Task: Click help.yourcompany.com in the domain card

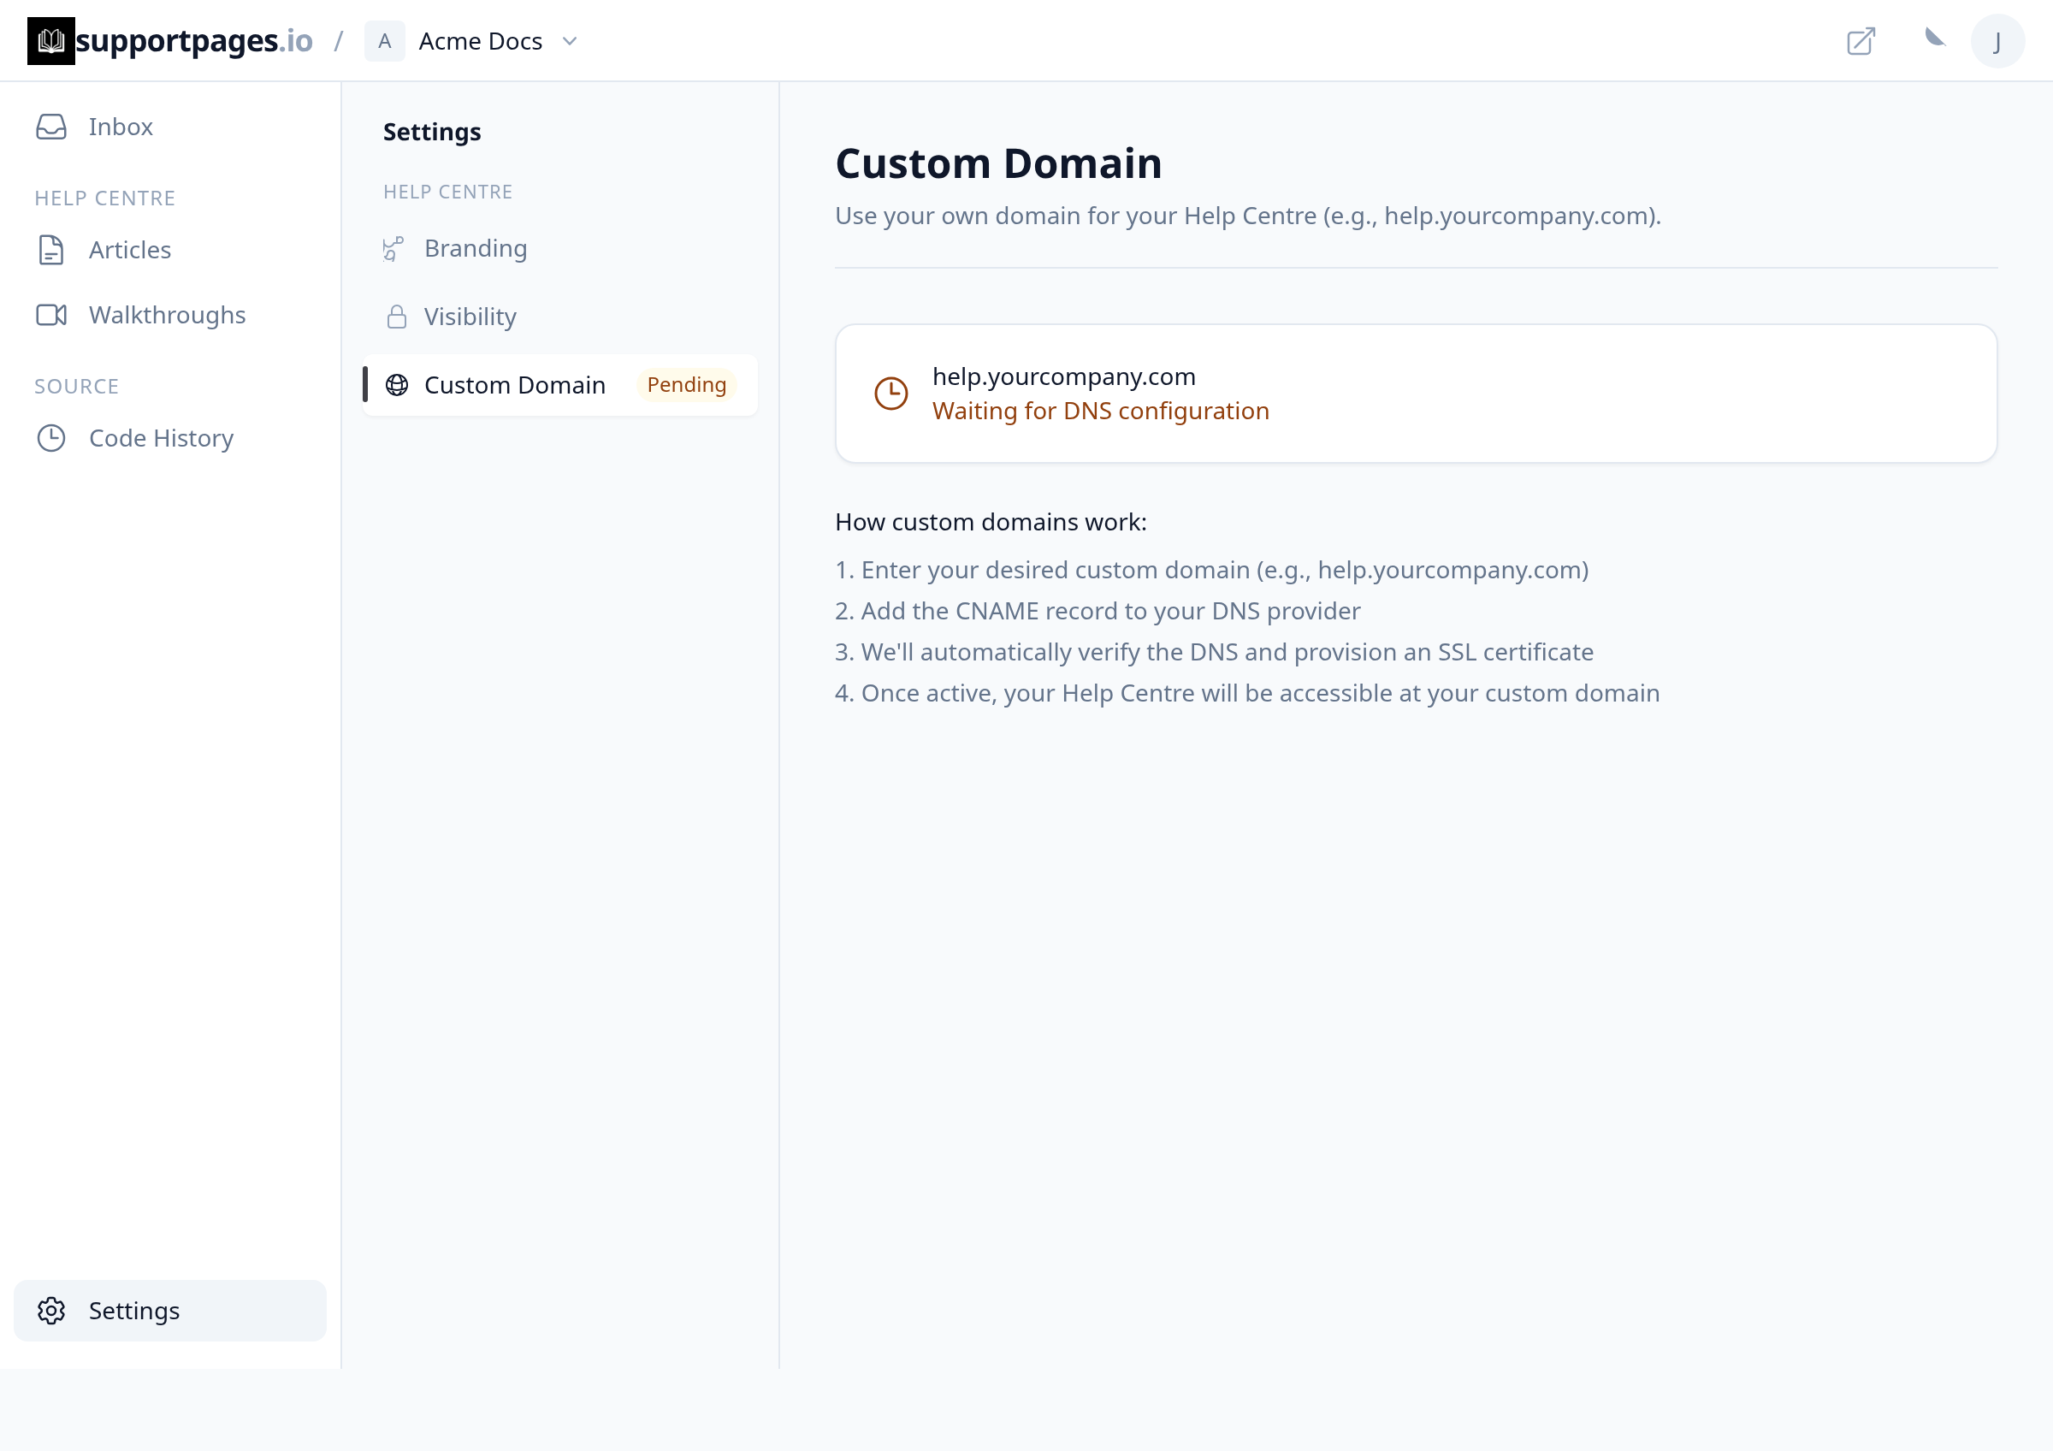Action: 1064,376
